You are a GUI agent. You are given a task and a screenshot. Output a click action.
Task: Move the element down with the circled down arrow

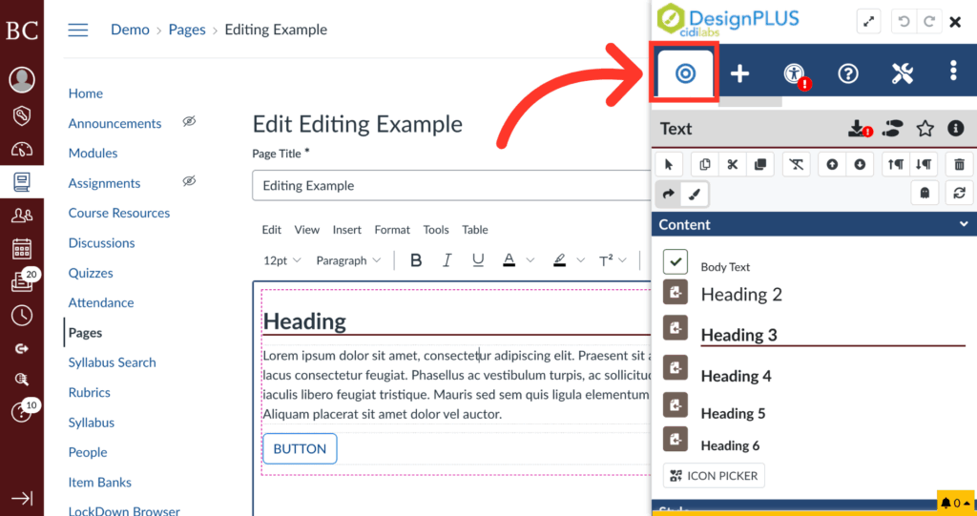pos(860,164)
